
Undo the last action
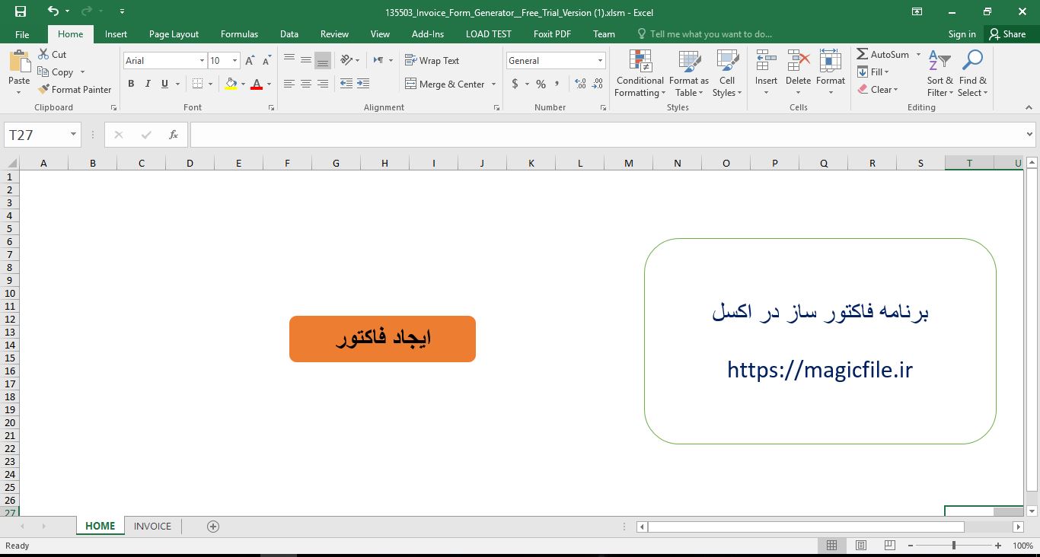coord(53,11)
